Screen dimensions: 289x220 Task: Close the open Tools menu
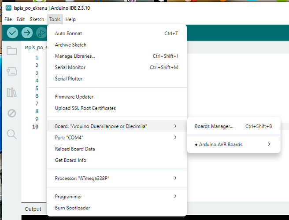[55, 19]
